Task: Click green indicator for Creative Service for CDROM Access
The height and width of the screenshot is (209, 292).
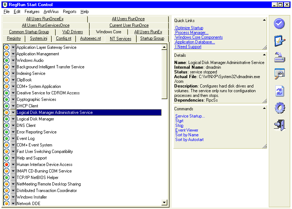Action: coord(7,93)
